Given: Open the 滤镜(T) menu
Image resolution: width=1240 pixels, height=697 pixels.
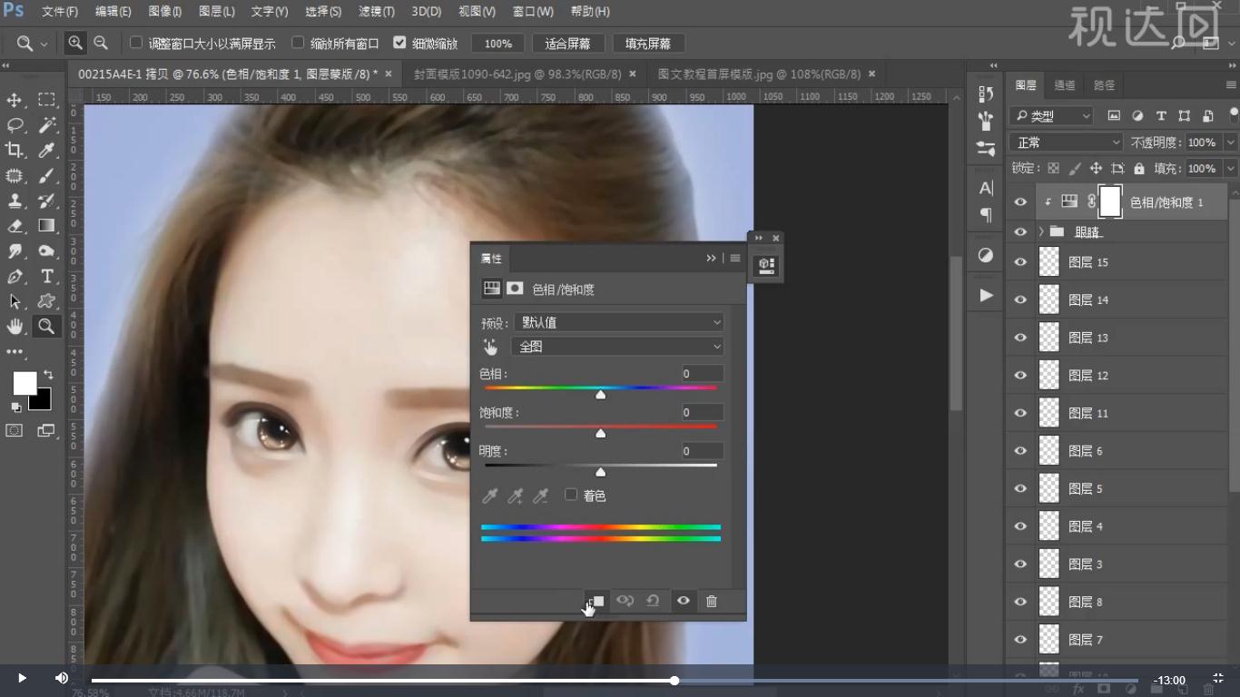Looking at the screenshot, I should pyautogui.click(x=377, y=12).
